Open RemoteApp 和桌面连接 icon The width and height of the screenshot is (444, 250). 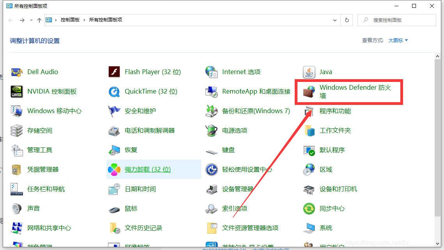tap(212, 92)
